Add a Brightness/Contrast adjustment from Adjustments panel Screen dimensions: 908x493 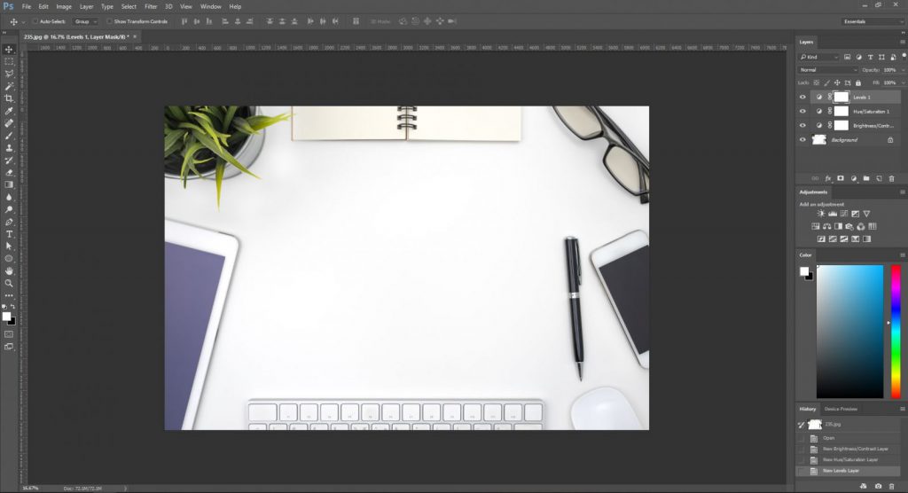coord(820,214)
